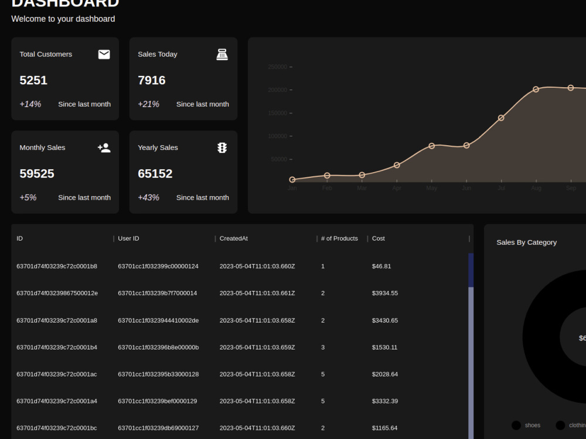The height and width of the screenshot is (439, 586).
Task: Click the cash register icon on Sales Today
Action: point(222,54)
